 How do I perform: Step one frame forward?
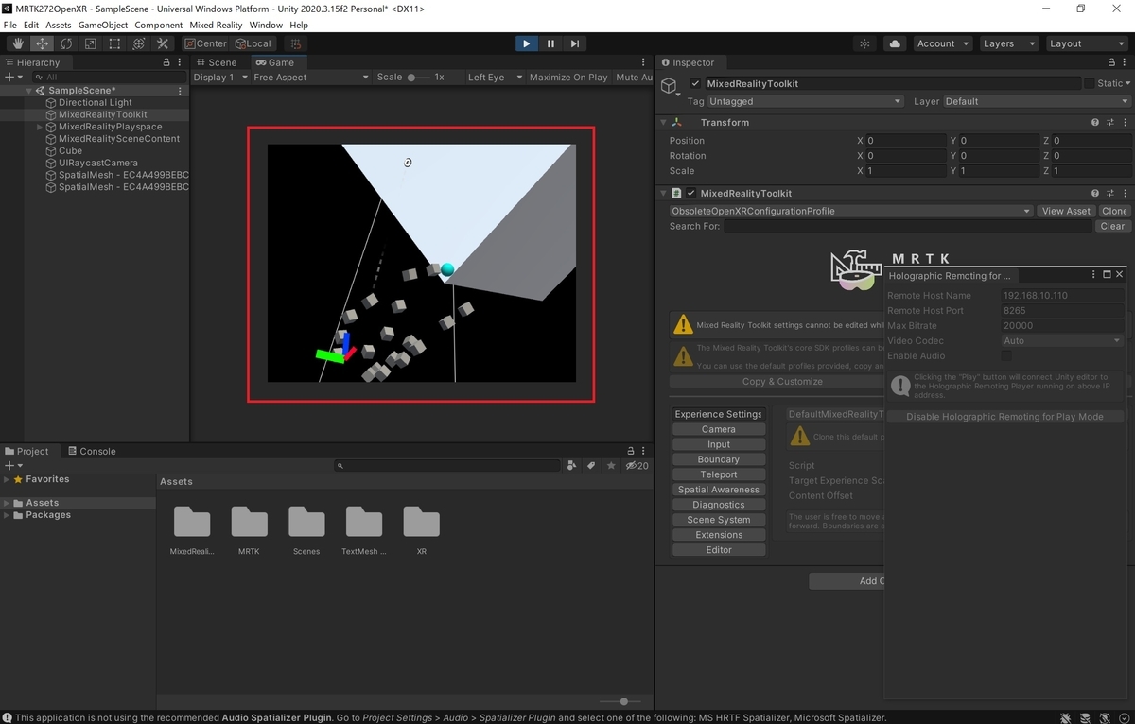pyautogui.click(x=575, y=43)
